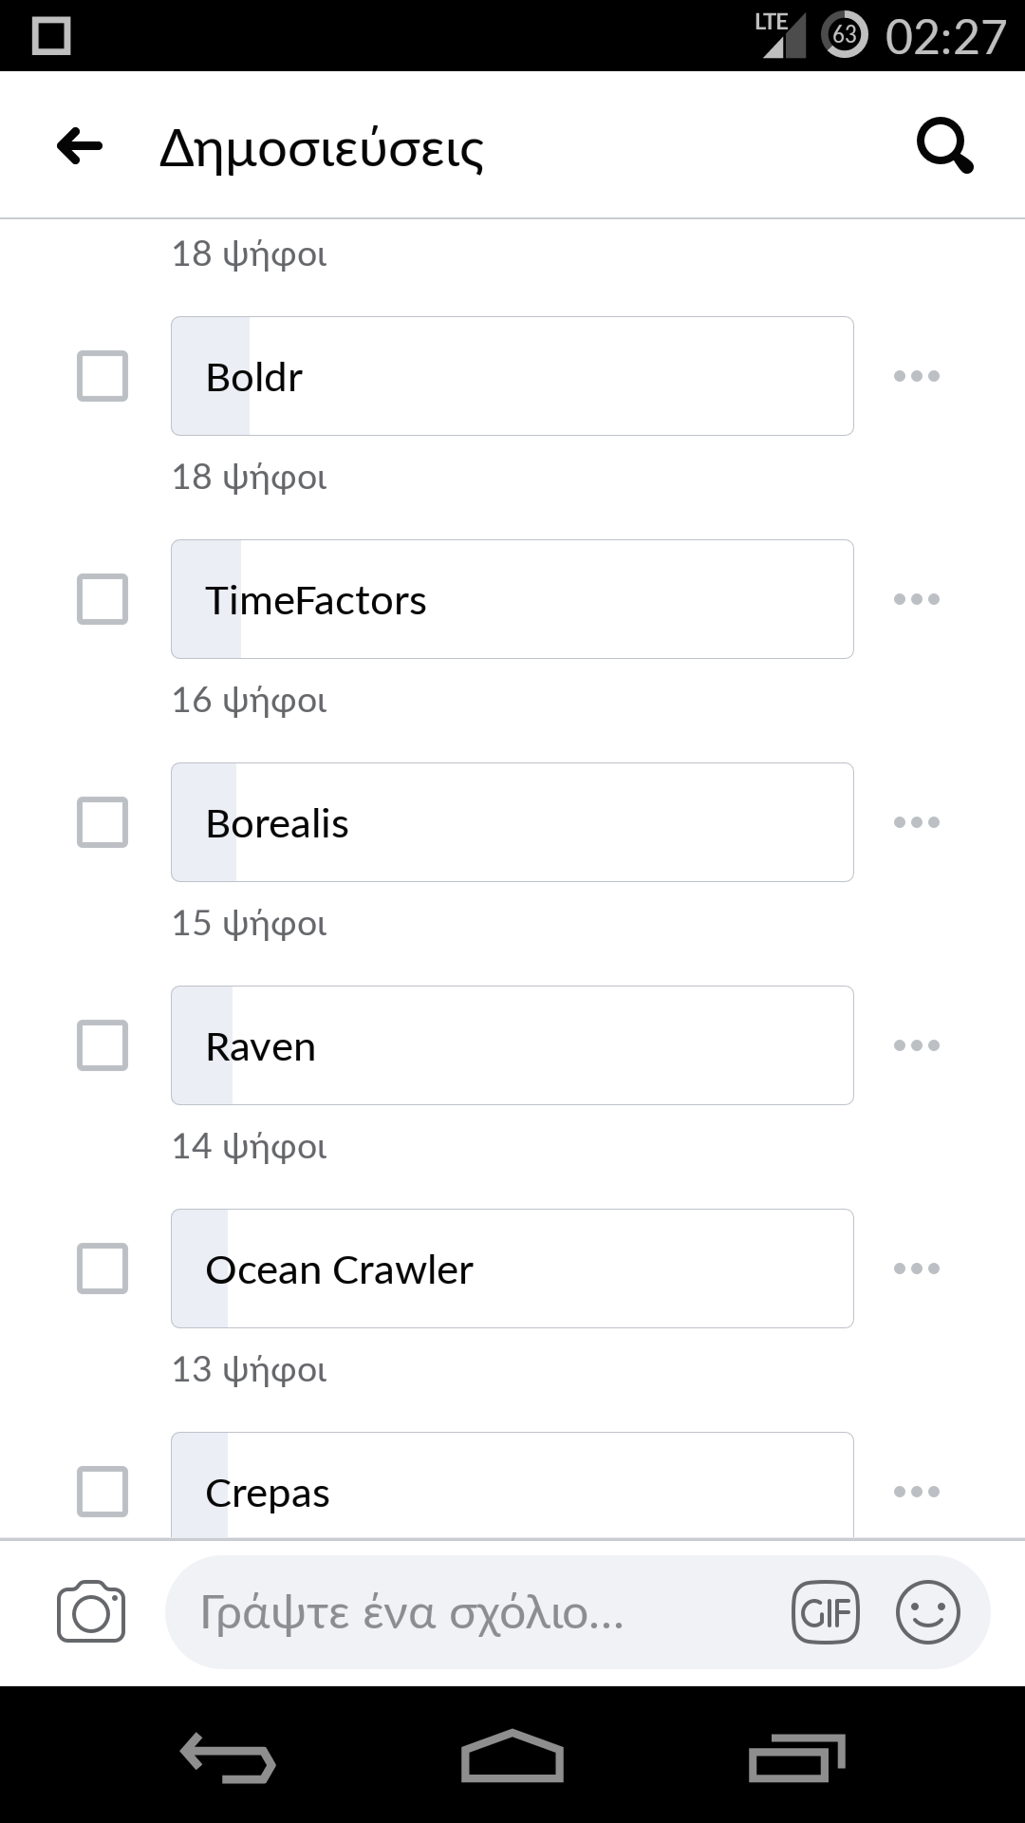The height and width of the screenshot is (1823, 1025).
Task: Open the GIF picker
Action: (825, 1612)
